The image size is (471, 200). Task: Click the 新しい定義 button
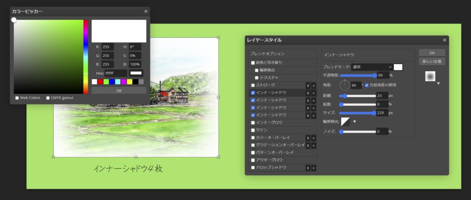[431, 61]
